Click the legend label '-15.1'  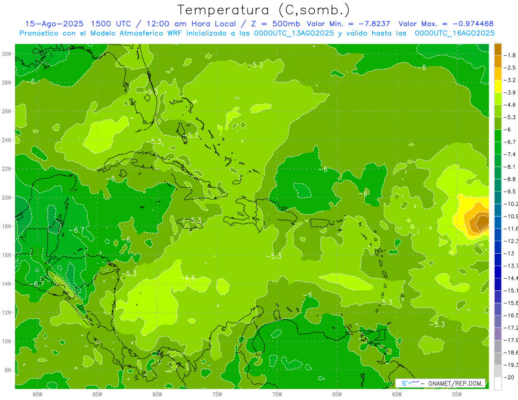(512, 290)
